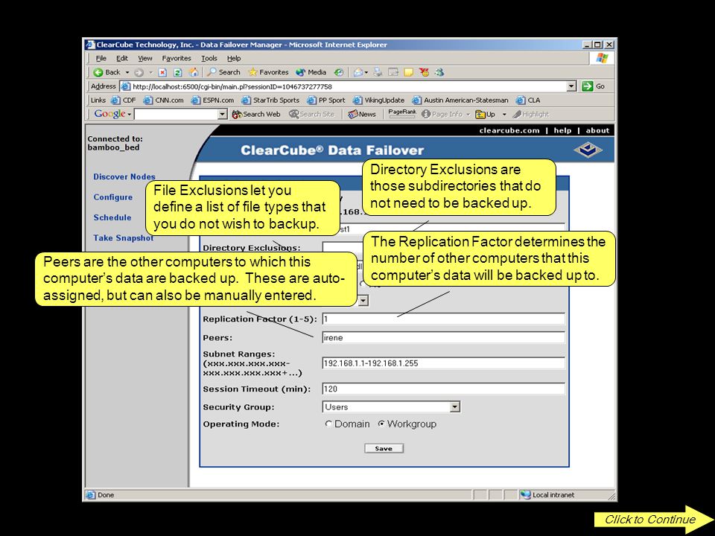Click the address bar URL field

tap(344, 86)
